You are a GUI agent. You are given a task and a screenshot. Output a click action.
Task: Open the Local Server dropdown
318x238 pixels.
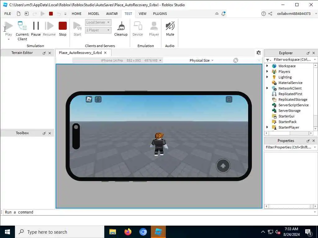98,22
